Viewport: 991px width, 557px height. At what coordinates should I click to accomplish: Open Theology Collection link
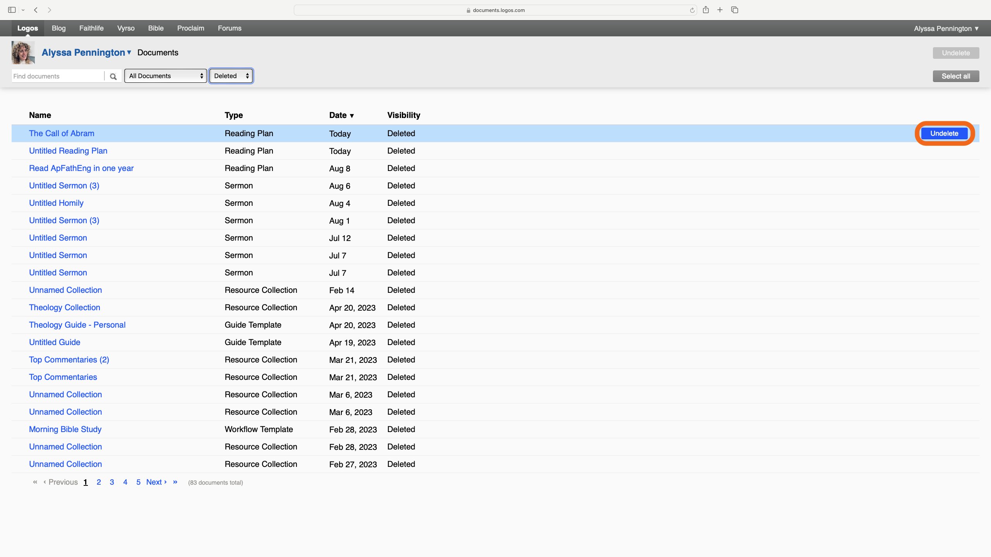pyautogui.click(x=65, y=308)
